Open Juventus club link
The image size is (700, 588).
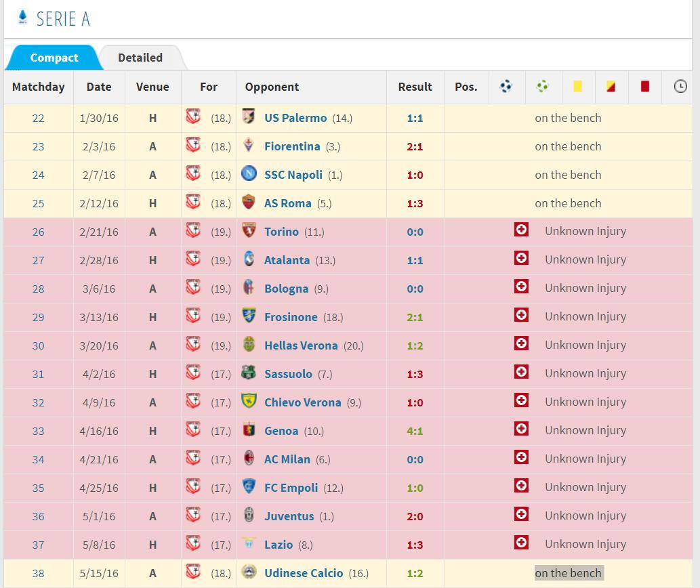[289, 516]
